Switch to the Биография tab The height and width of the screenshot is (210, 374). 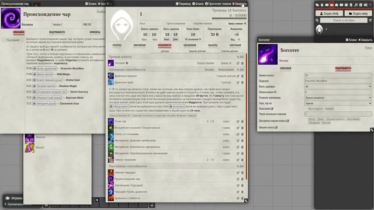pos(235,45)
